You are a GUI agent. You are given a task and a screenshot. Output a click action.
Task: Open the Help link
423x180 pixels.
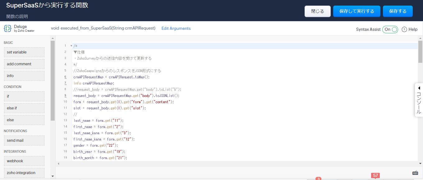[413, 30]
